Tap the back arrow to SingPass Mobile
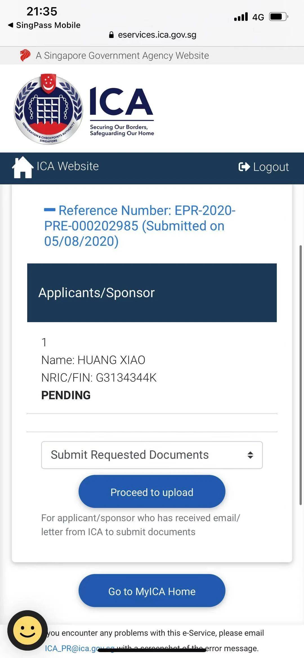The height and width of the screenshot is (658, 304). tap(11, 25)
